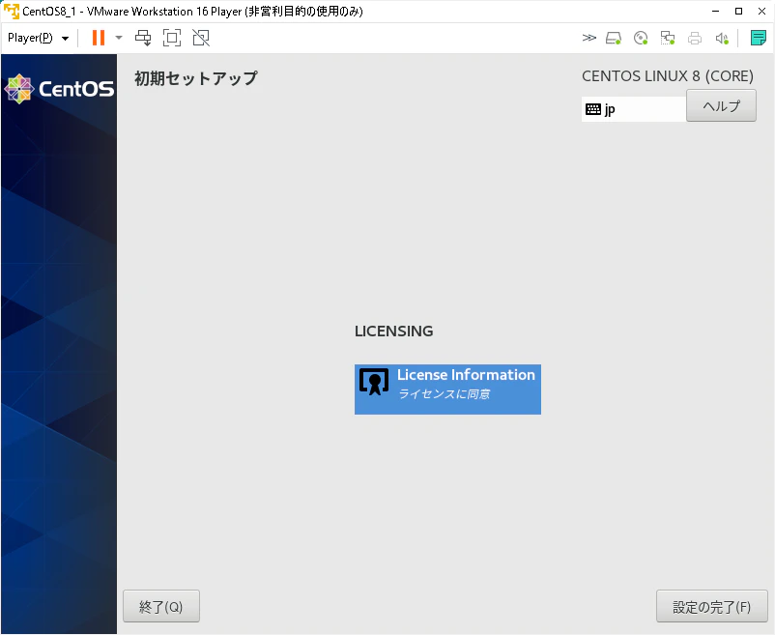Click the sound card device icon
Viewport: 775px width, 635px height.
(722, 38)
